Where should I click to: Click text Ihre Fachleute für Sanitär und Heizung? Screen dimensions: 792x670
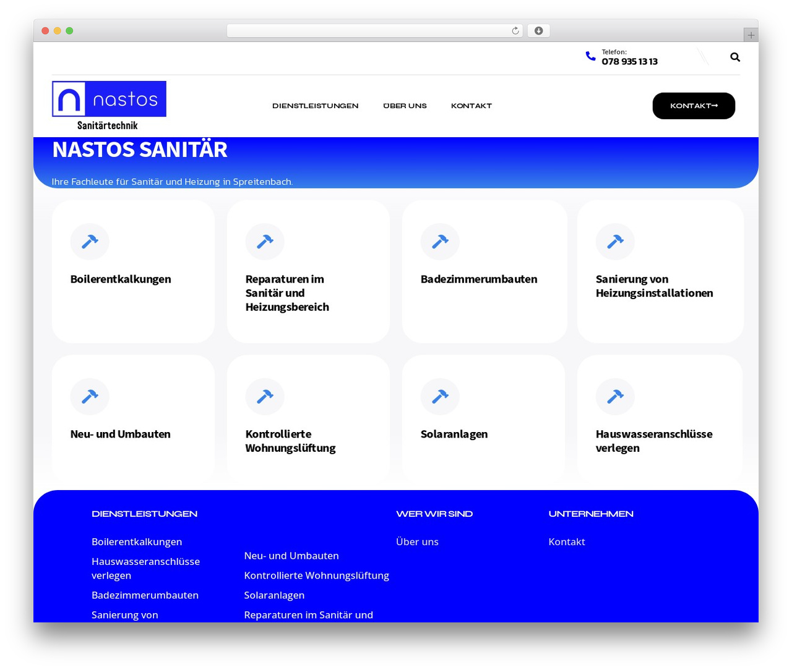(x=172, y=182)
